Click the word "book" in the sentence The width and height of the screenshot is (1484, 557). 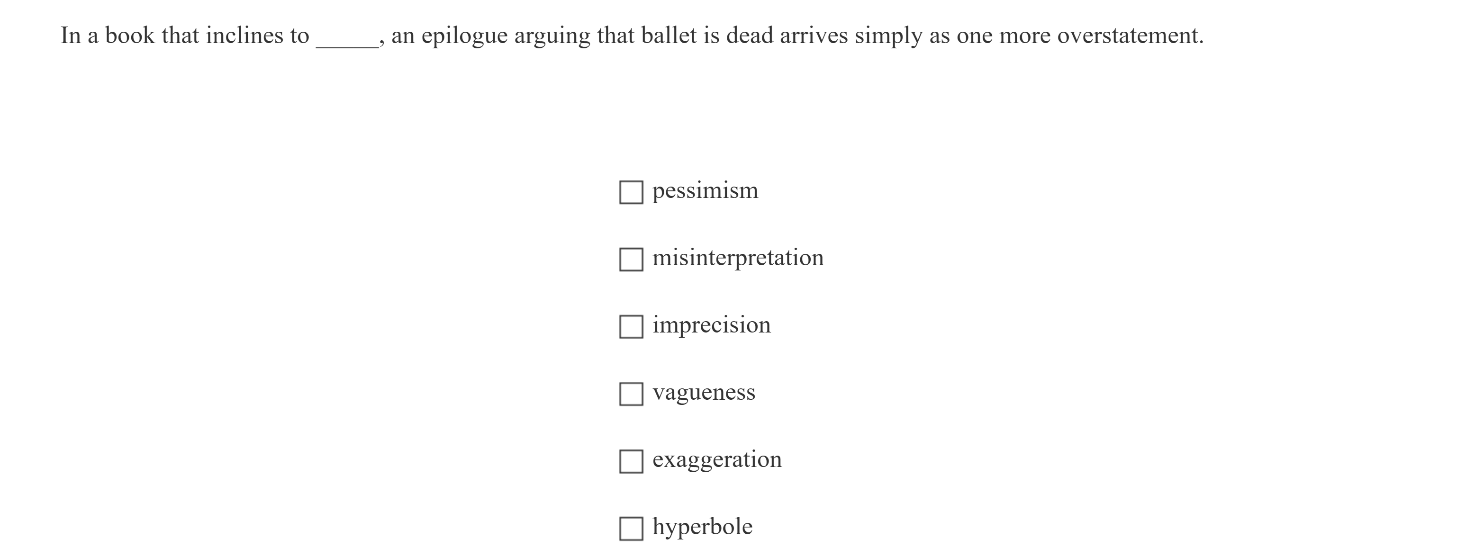[130, 36]
